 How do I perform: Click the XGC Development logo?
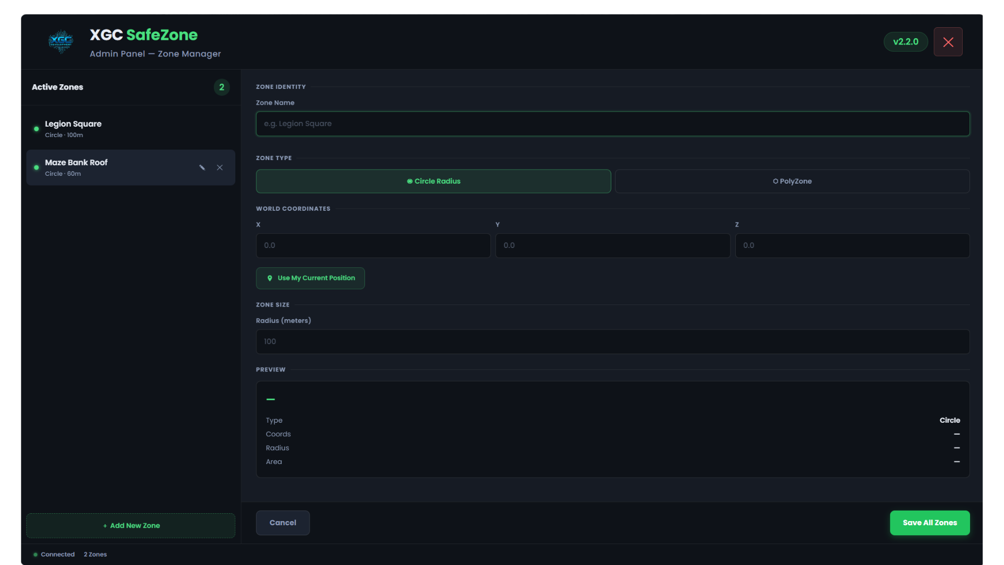[x=61, y=42]
